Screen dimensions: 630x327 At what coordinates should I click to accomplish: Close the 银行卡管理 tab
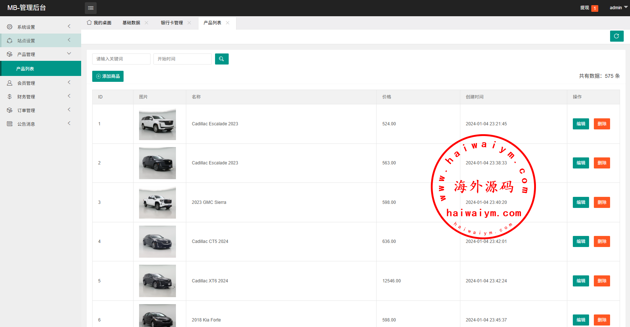189,23
